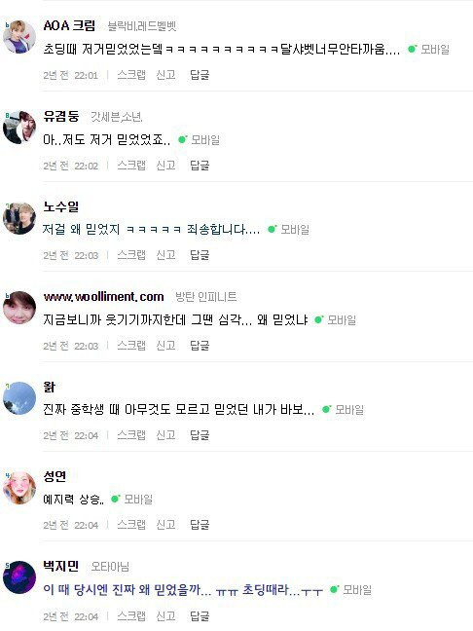Scrap (스크랩) the 22:04 comment by 왉
The image size is (473, 631).
(x=131, y=435)
